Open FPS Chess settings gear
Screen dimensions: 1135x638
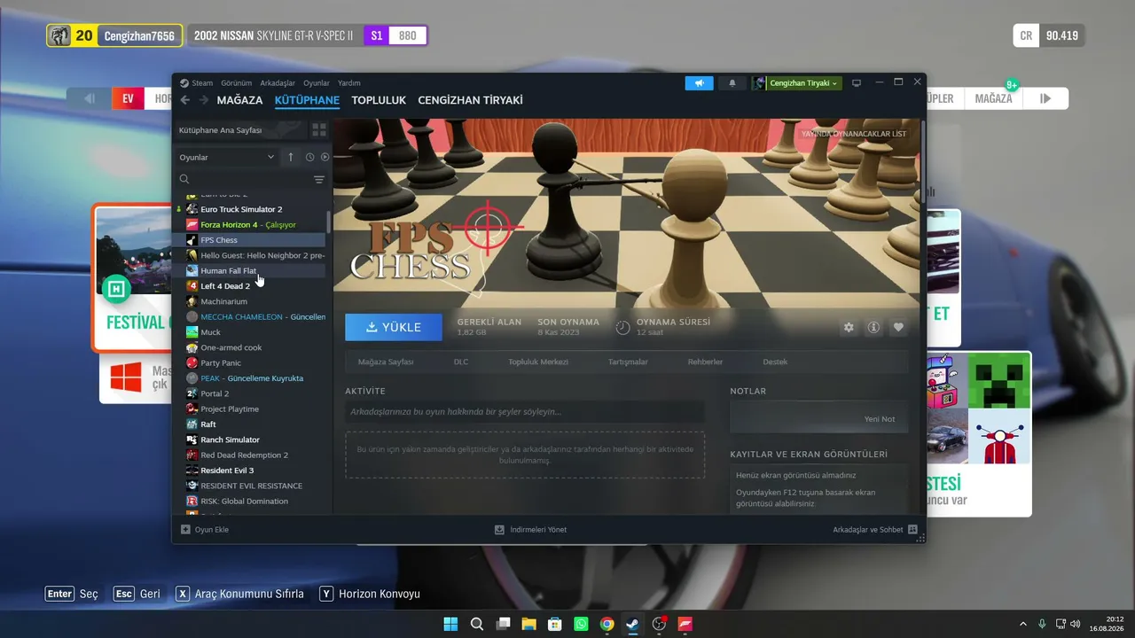click(x=849, y=327)
